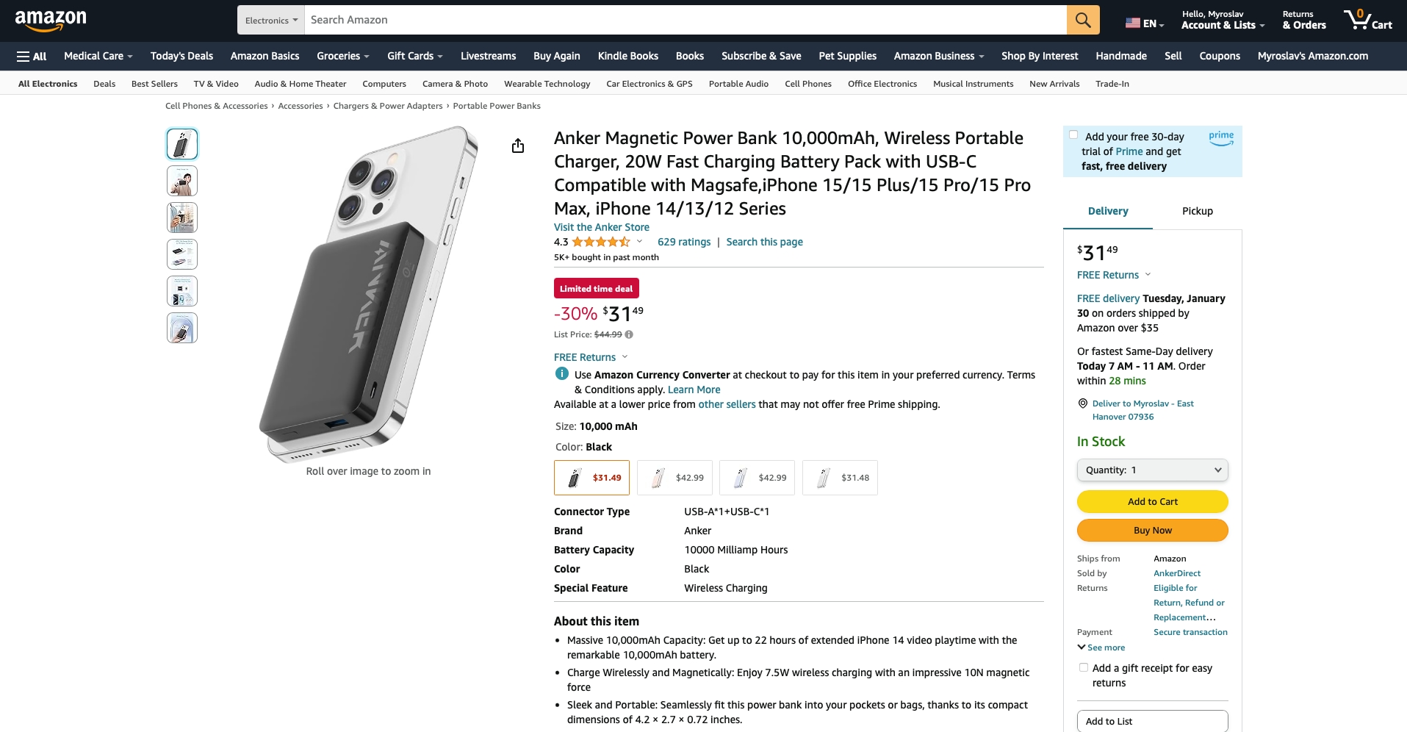This screenshot has width=1407, height=732.
Task: Check the add a gift receipt box
Action: coord(1084,667)
